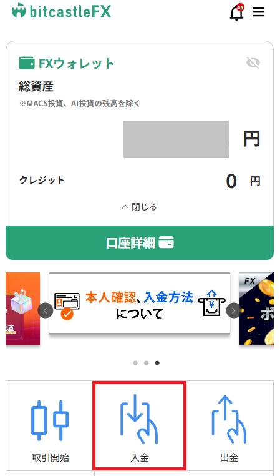Tap the 入金 deposit icon
This screenshot has height=476, width=280.
[x=140, y=419]
